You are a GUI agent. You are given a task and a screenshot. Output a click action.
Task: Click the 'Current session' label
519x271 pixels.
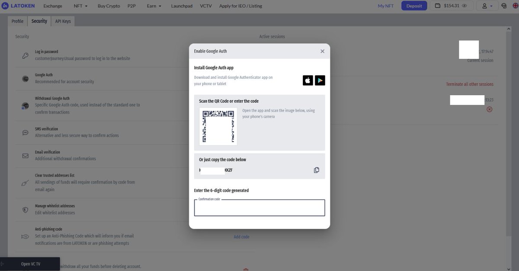tap(480, 60)
